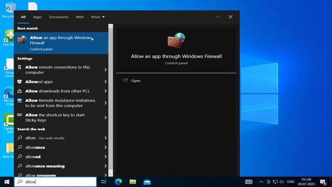
Task: Expand Sticky Keys setting chevron
Action: [105, 117]
